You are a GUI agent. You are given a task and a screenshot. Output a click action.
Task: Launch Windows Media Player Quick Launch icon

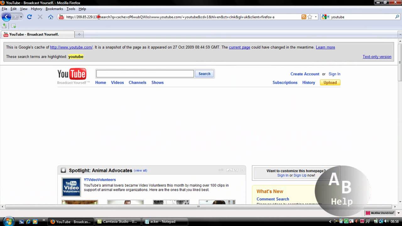pyautogui.click(x=35, y=222)
